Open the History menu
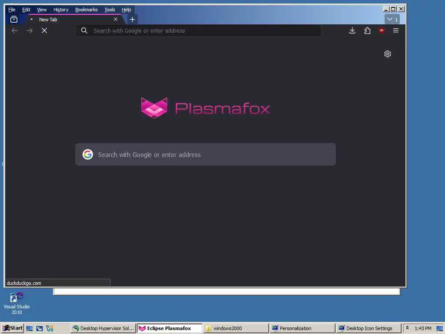This screenshot has height=334, width=445. (61, 10)
